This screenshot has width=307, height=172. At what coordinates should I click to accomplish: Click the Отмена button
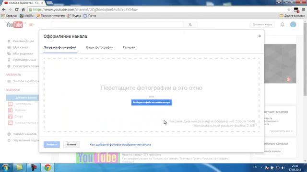tap(71, 144)
